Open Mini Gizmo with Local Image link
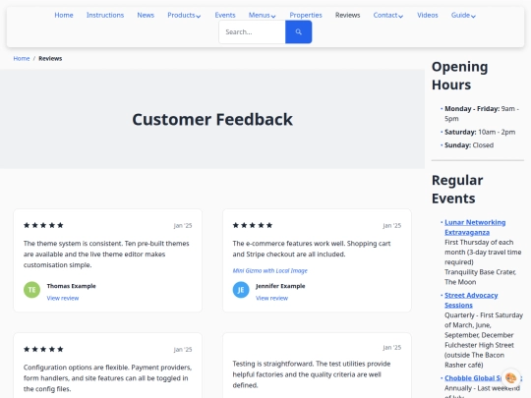531x398 pixels. click(269, 271)
